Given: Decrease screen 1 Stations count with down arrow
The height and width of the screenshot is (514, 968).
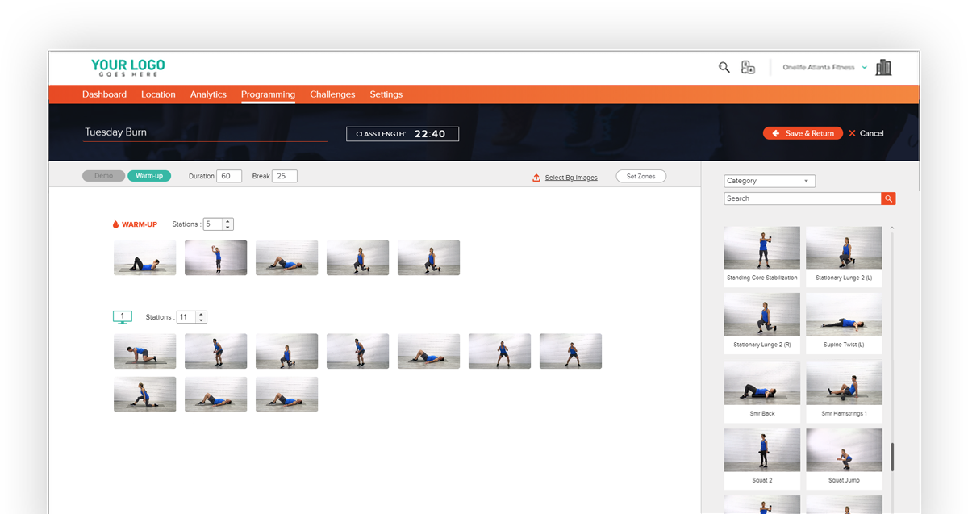Looking at the screenshot, I should tap(202, 320).
